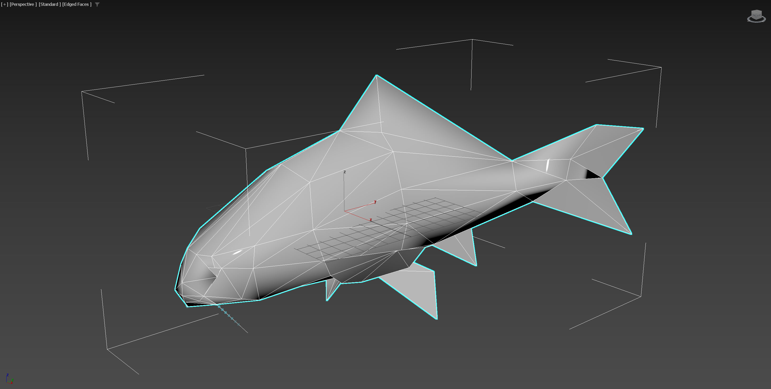Click the upper lobe of tail fin
Screen dimensions: 771x389
[611, 147]
